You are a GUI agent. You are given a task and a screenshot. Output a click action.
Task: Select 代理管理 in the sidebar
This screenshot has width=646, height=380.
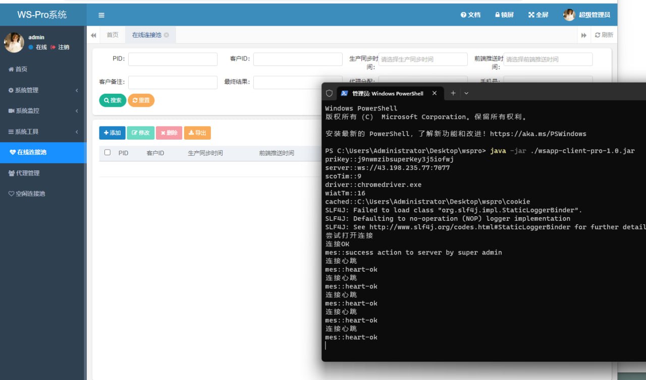[x=29, y=173]
